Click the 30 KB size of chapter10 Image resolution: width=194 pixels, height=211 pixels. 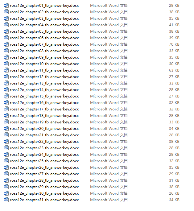174,64
